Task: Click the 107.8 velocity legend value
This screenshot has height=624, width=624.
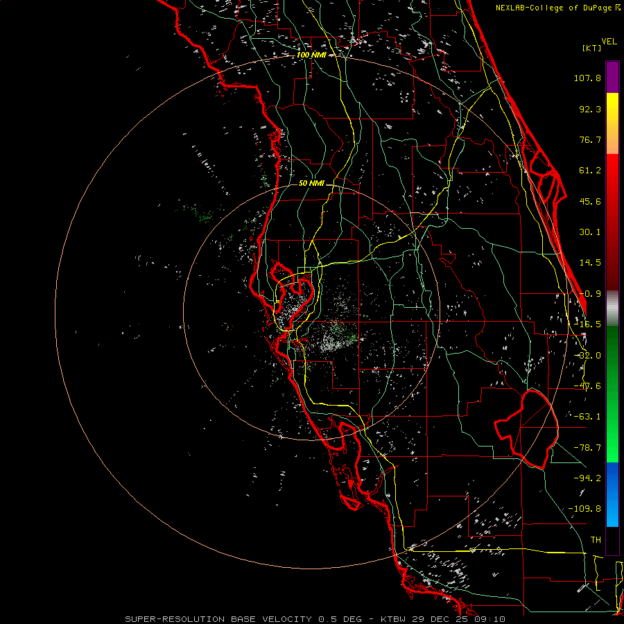Action: pos(587,78)
